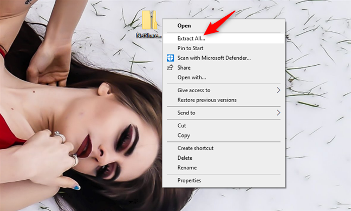Image resolution: width=351 pixels, height=211 pixels.
Task: Expand the Send to submenu arrow
Action: (278, 113)
